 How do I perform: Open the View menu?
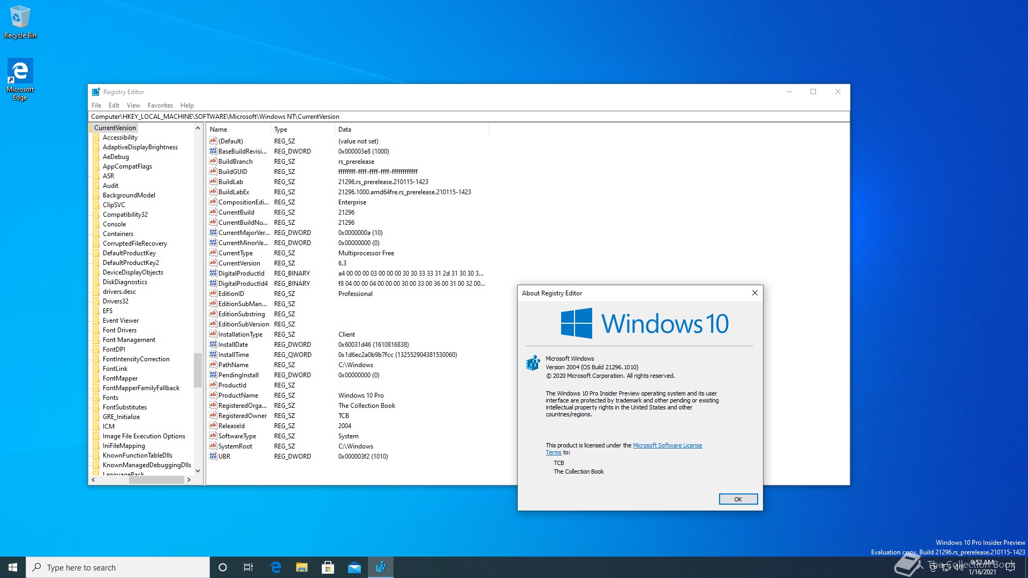[x=133, y=105]
